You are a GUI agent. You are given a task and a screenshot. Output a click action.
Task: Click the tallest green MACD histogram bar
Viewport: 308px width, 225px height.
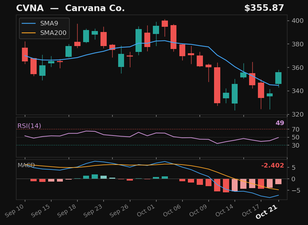(x=95, y=177)
